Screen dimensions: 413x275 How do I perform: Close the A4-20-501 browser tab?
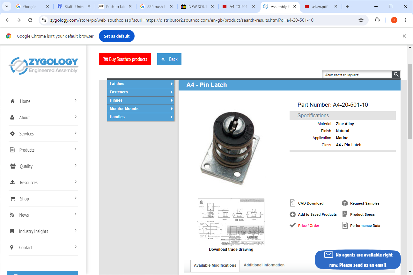coord(254,6)
